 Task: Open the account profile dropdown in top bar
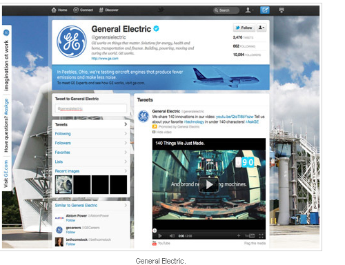point(249,10)
